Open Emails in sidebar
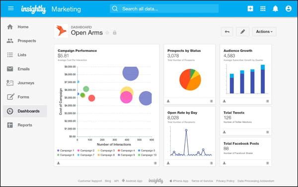 25,69
